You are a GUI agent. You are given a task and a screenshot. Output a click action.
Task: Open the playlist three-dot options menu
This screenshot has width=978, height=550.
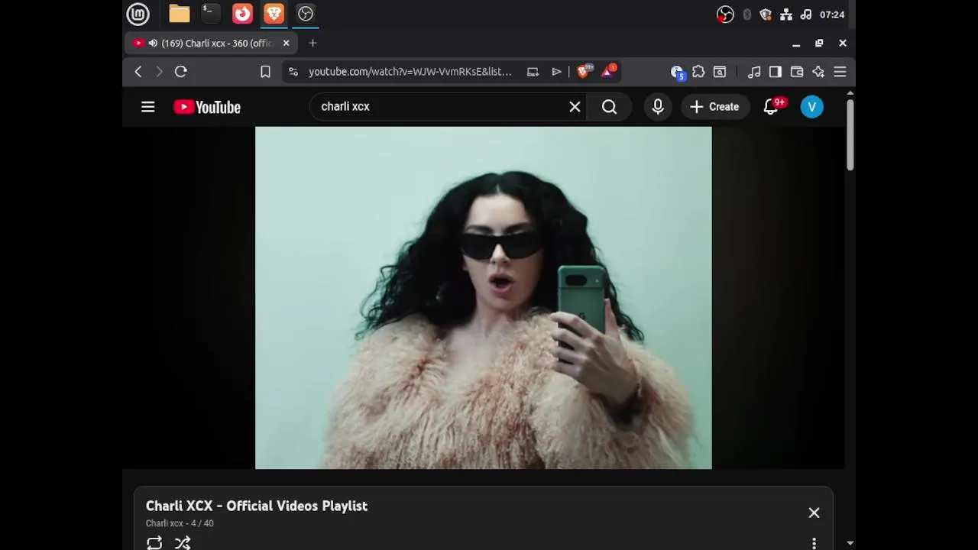(x=814, y=543)
